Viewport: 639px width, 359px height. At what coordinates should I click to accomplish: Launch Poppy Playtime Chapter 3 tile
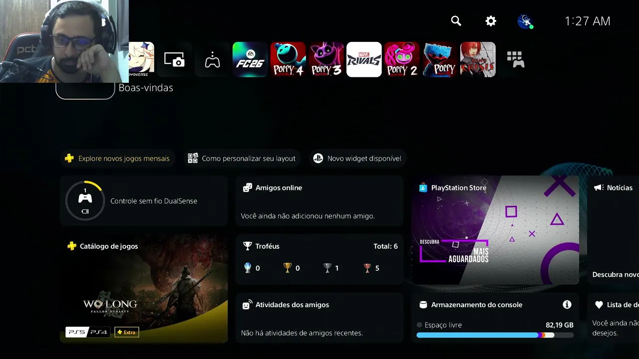click(x=326, y=60)
